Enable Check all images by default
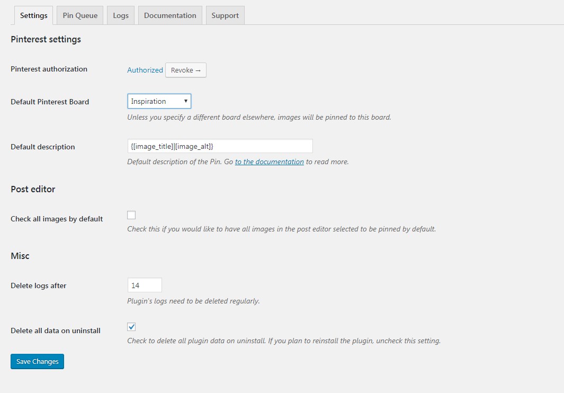Image resolution: width=564 pixels, height=393 pixels. coord(131,215)
